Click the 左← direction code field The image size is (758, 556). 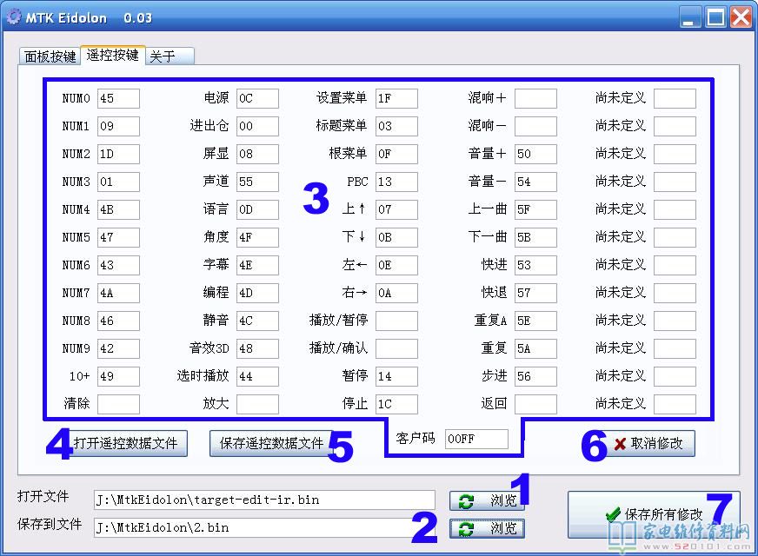tap(397, 265)
